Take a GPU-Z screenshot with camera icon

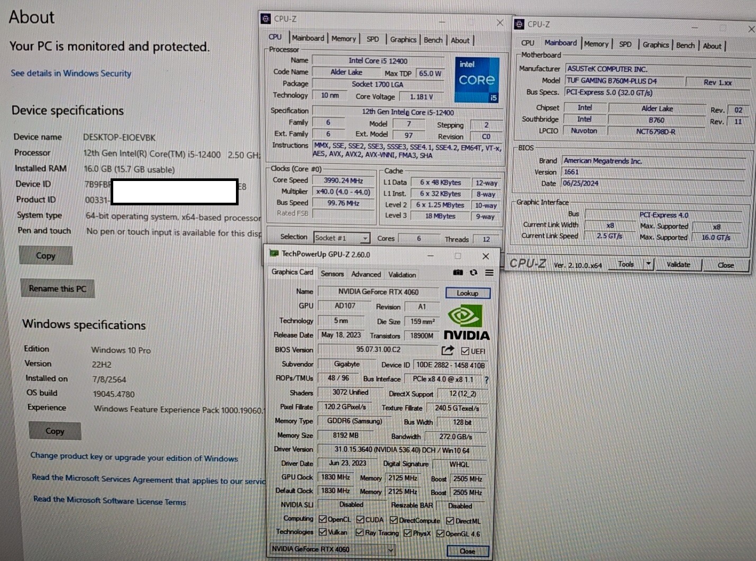(x=458, y=273)
